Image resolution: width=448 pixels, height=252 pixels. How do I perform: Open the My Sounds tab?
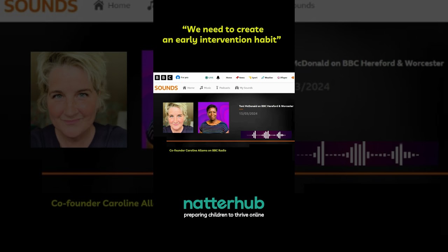tap(244, 88)
